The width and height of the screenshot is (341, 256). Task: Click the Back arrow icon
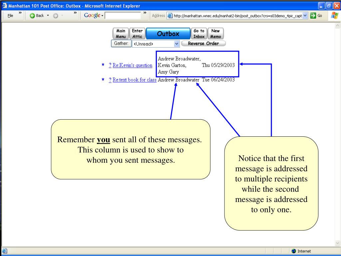(32, 16)
